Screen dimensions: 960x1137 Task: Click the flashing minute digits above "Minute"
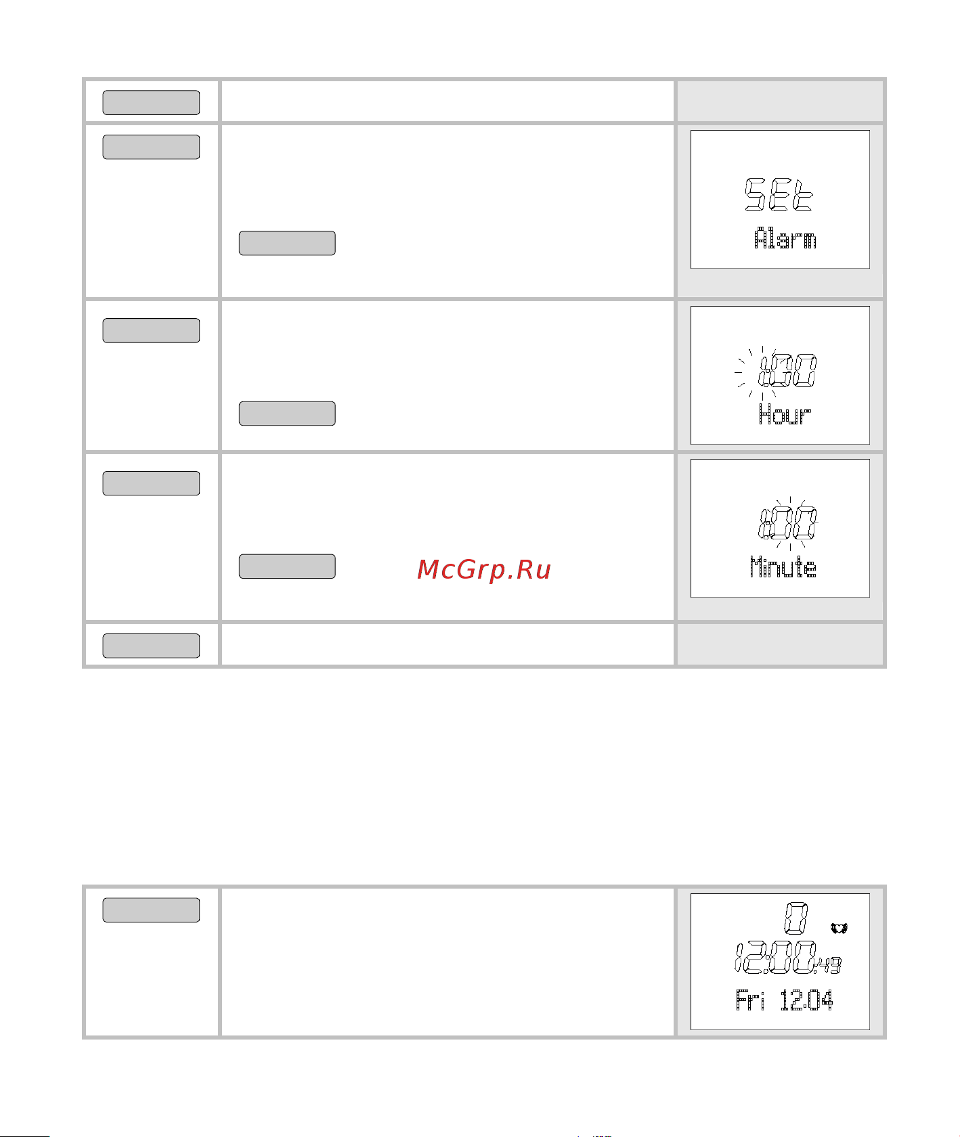pyautogui.click(x=796, y=523)
